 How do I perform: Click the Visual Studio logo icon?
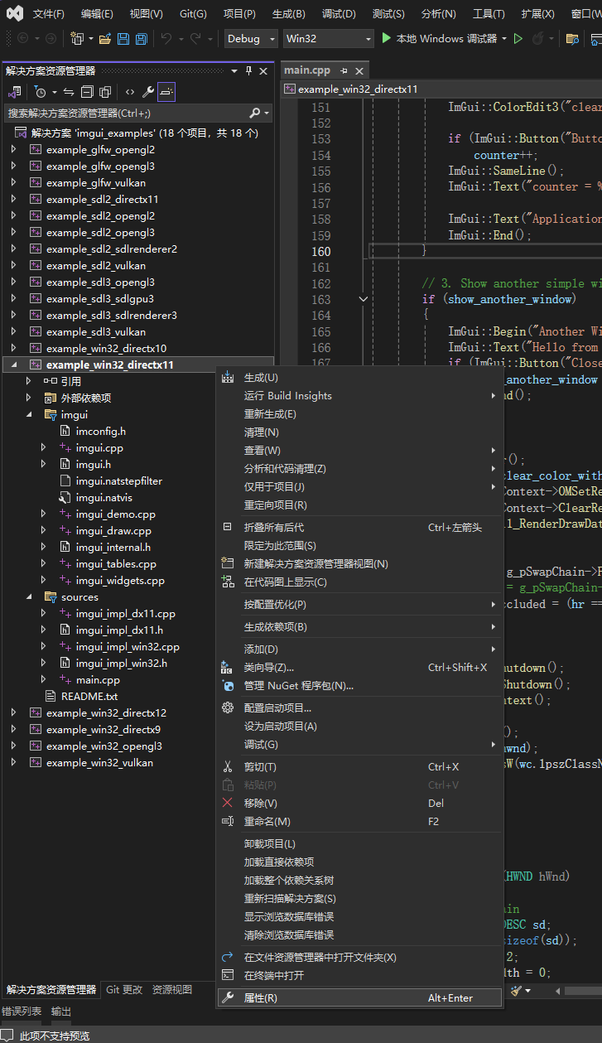point(16,13)
